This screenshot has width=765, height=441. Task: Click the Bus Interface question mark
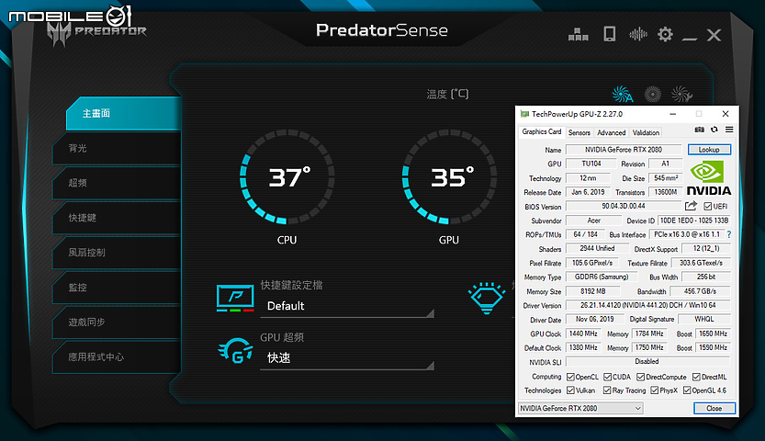[x=729, y=234]
